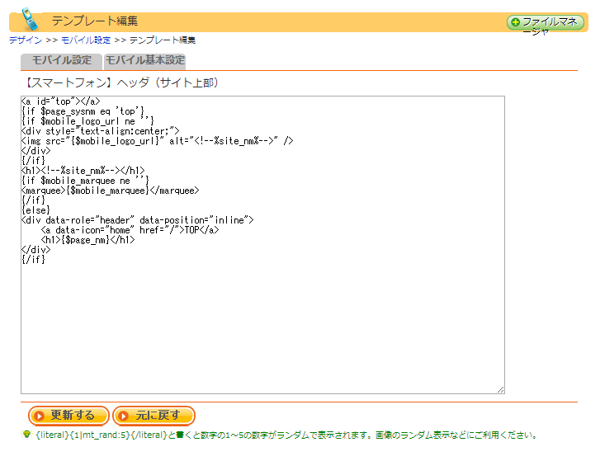Click the div style="text-align:center;" line
The height and width of the screenshot is (461, 600).
100,131
